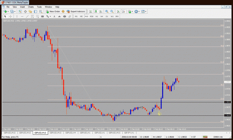The height and width of the screenshot is (140, 233).
Task: Open the View menu
Action: [15, 7]
